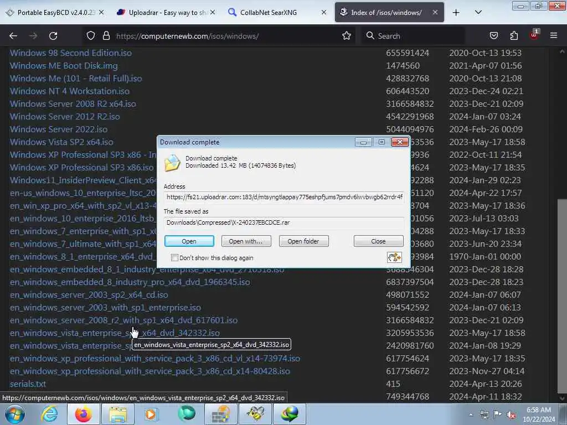Viewport: 567px width, 425px height.
Task: Open Firefox from the taskbar
Action: pos(84,414)
